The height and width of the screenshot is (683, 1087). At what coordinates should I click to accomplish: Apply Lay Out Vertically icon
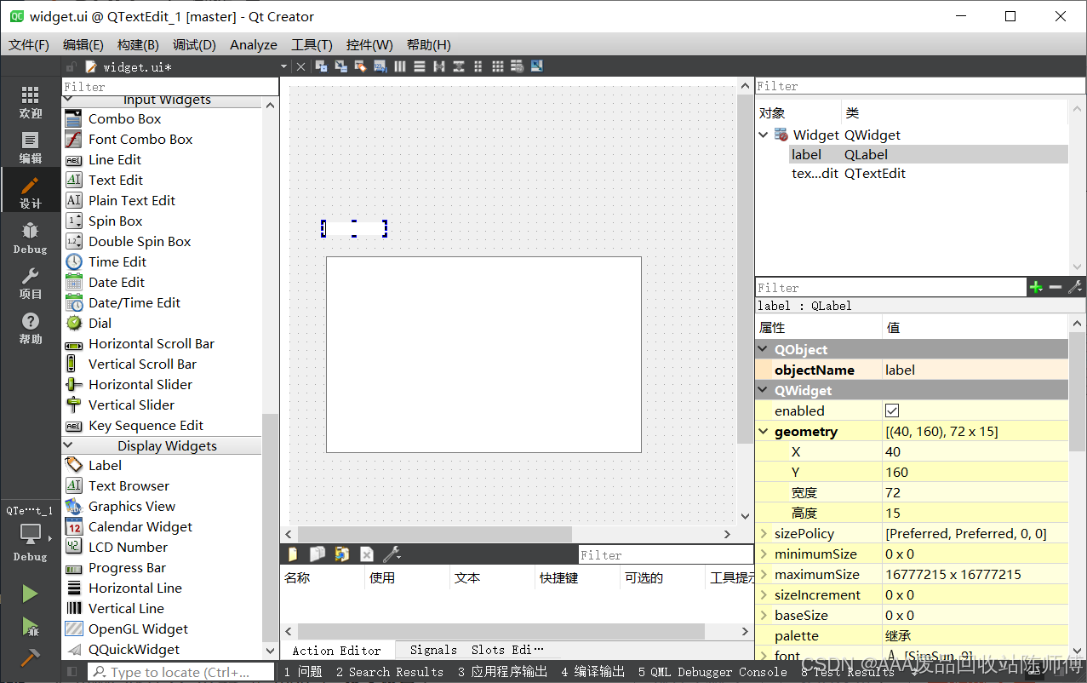coord(420,66)
